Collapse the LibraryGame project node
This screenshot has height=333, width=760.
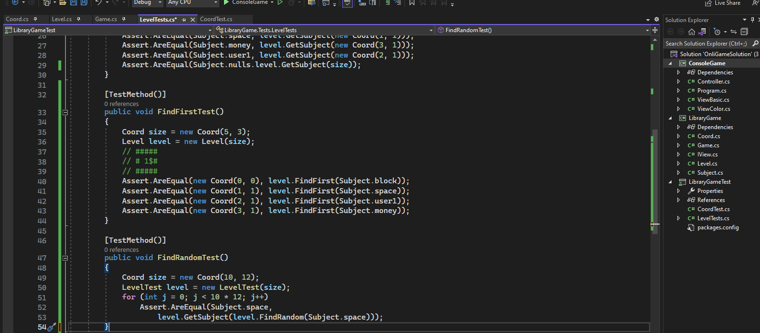pyautogui.click(x=670, y=118)
